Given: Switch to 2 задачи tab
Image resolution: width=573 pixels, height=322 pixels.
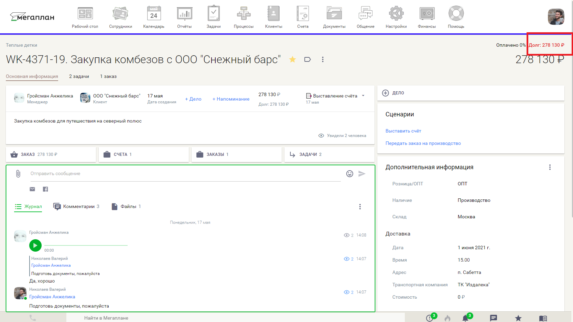Looking at the screenshot, I should click(x=79, y=77).
